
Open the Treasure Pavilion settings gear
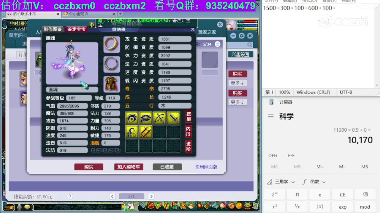click(242, 36)
